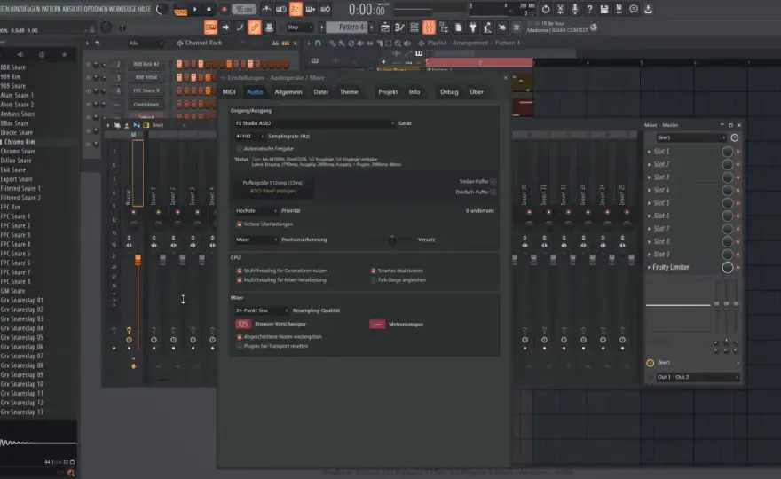This screenshot has height=479, width=781.
Task: Click the clock icon in Mixer Master panel
Action: pyautogui.click(x=734, y=137)
